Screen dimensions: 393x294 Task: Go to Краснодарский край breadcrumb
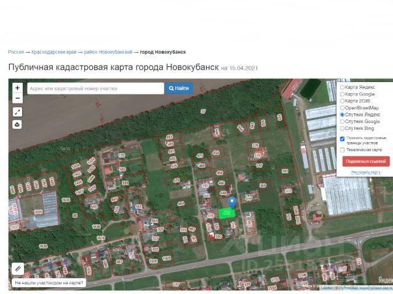55,52
